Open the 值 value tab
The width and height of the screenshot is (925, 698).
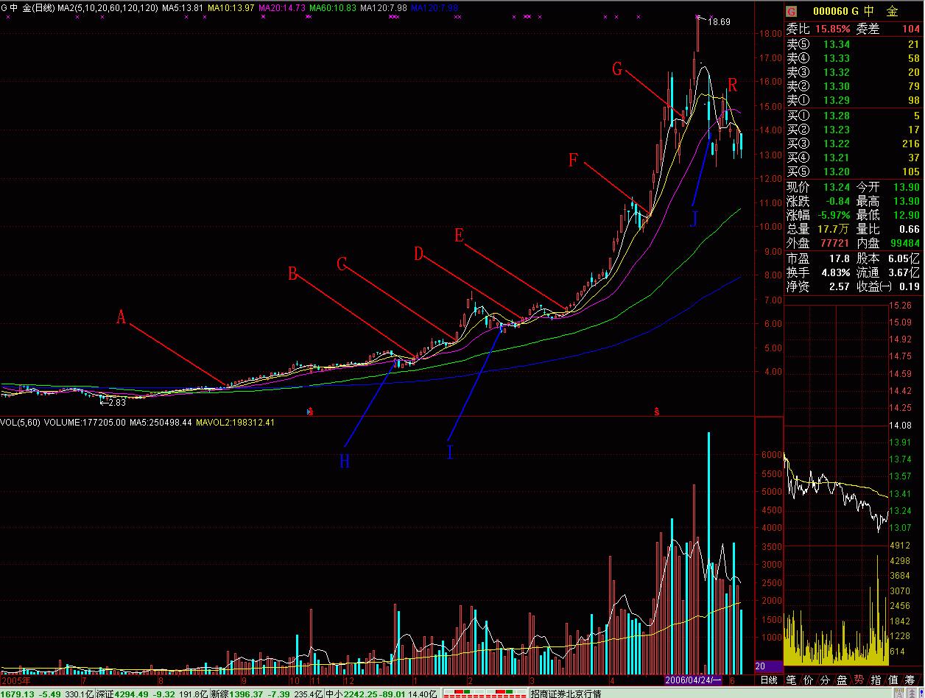(x=893, y=680)
